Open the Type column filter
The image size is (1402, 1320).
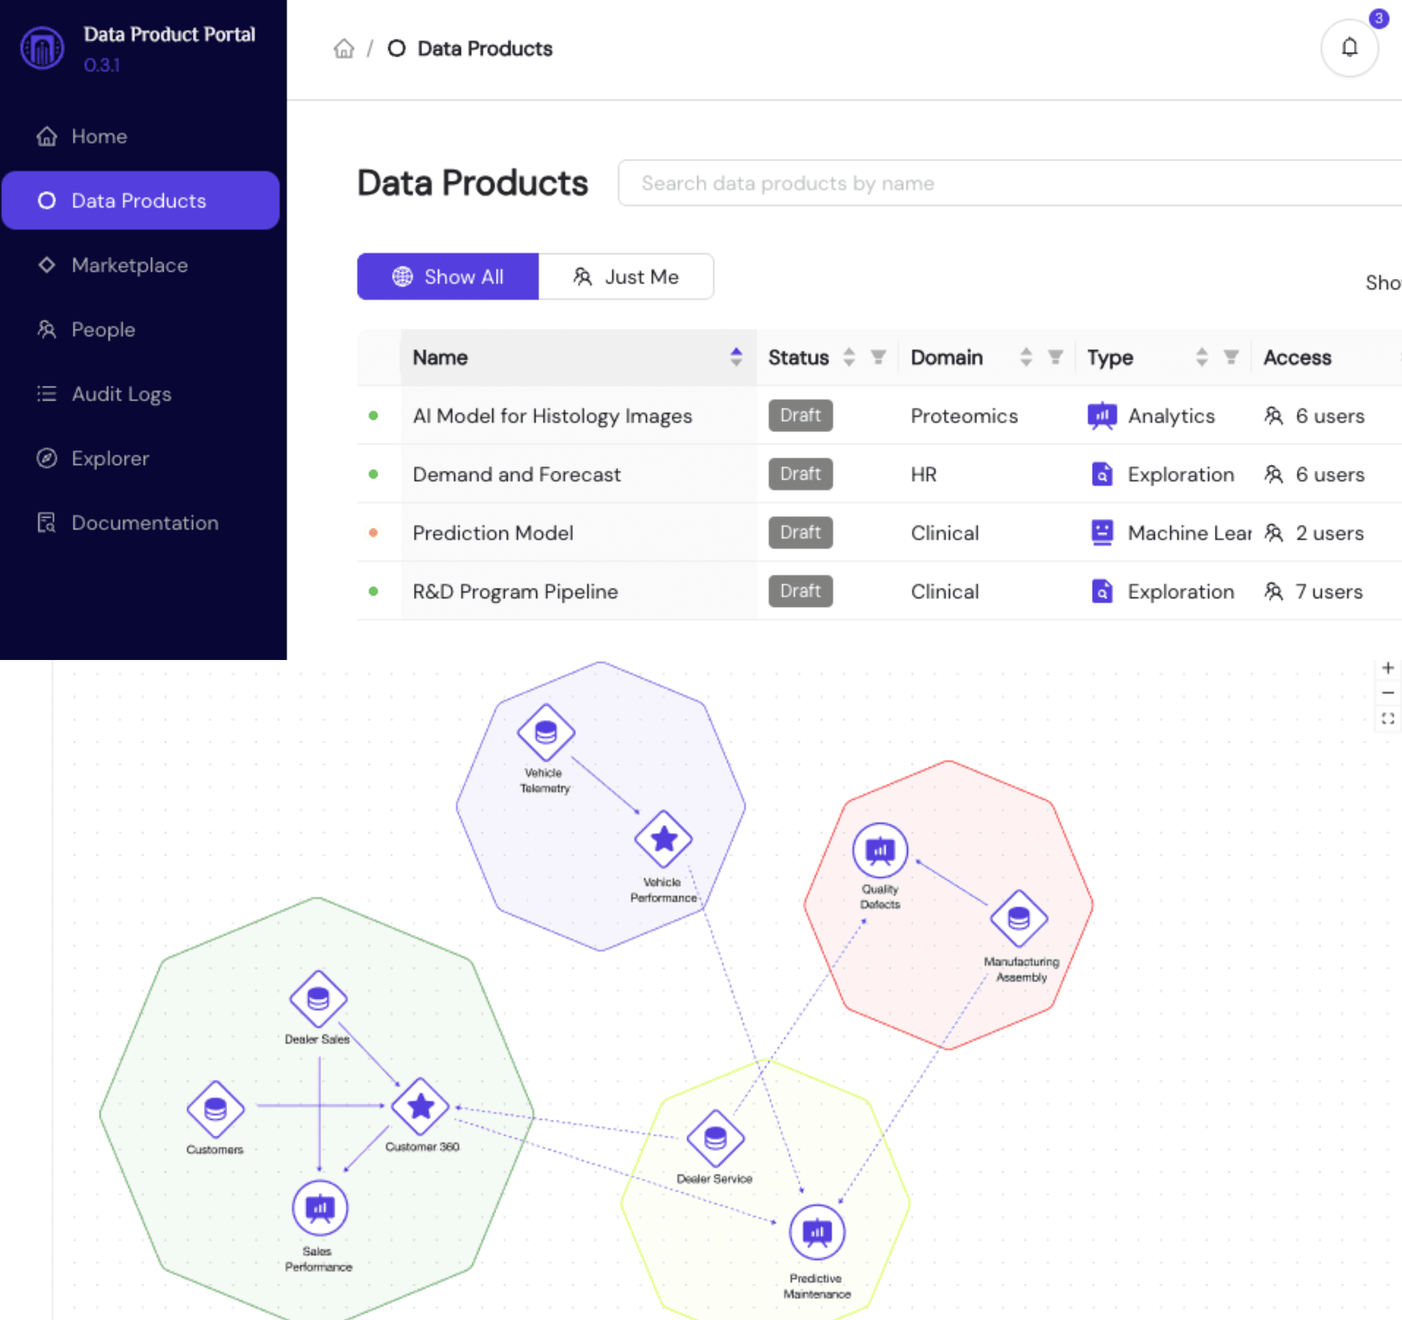(x=1231, y=357)
